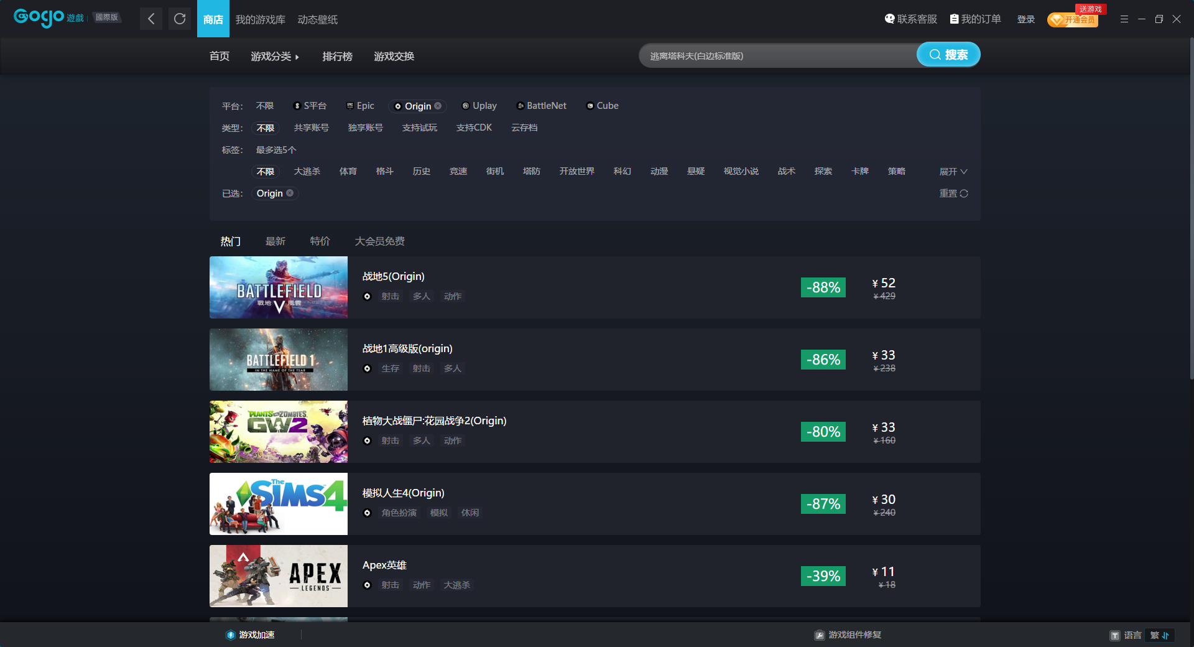This screenshot has height=647, width=1194.
Task: Expand the tag list with 展开
Action: (x=953, y=172)
